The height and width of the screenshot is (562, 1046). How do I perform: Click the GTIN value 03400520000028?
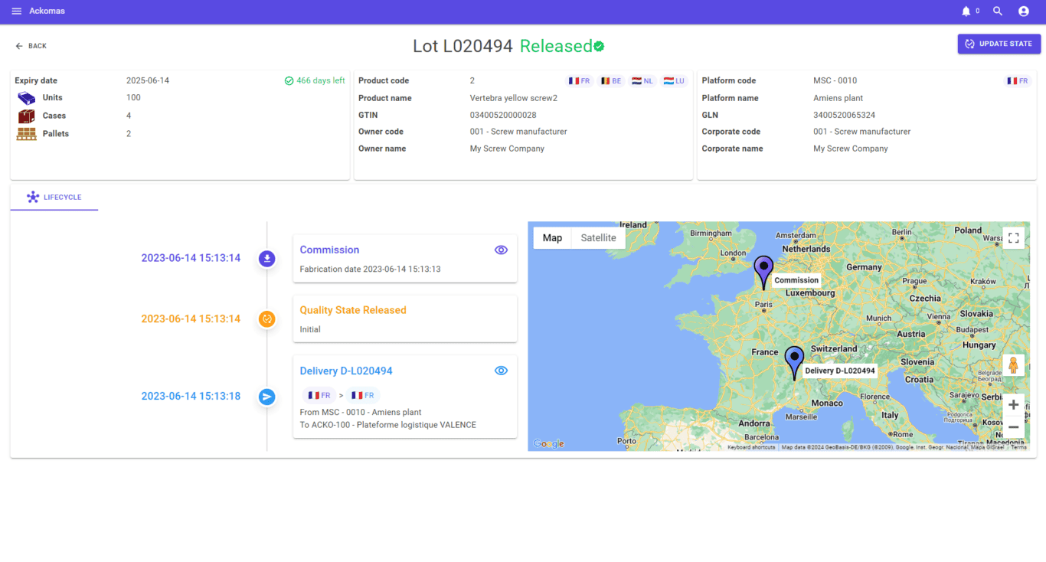503,115
